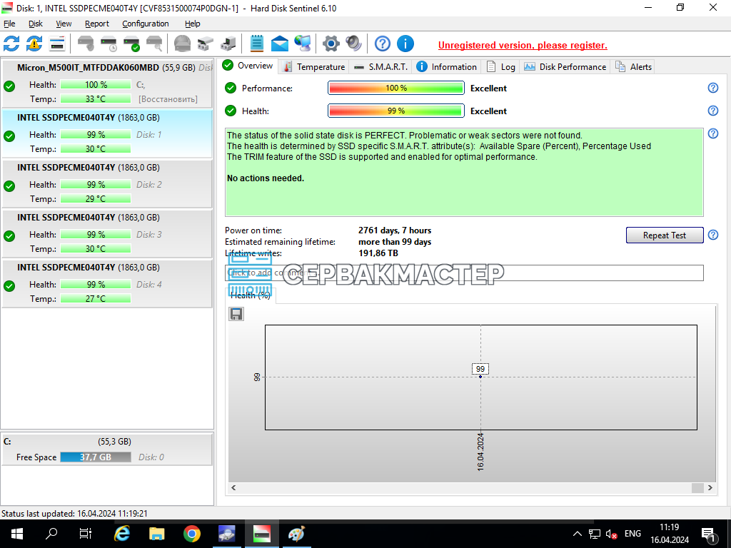This screenshot has height=548, width=731.
Task: Click the blue info circle toolbar icon
Action: 405,44
